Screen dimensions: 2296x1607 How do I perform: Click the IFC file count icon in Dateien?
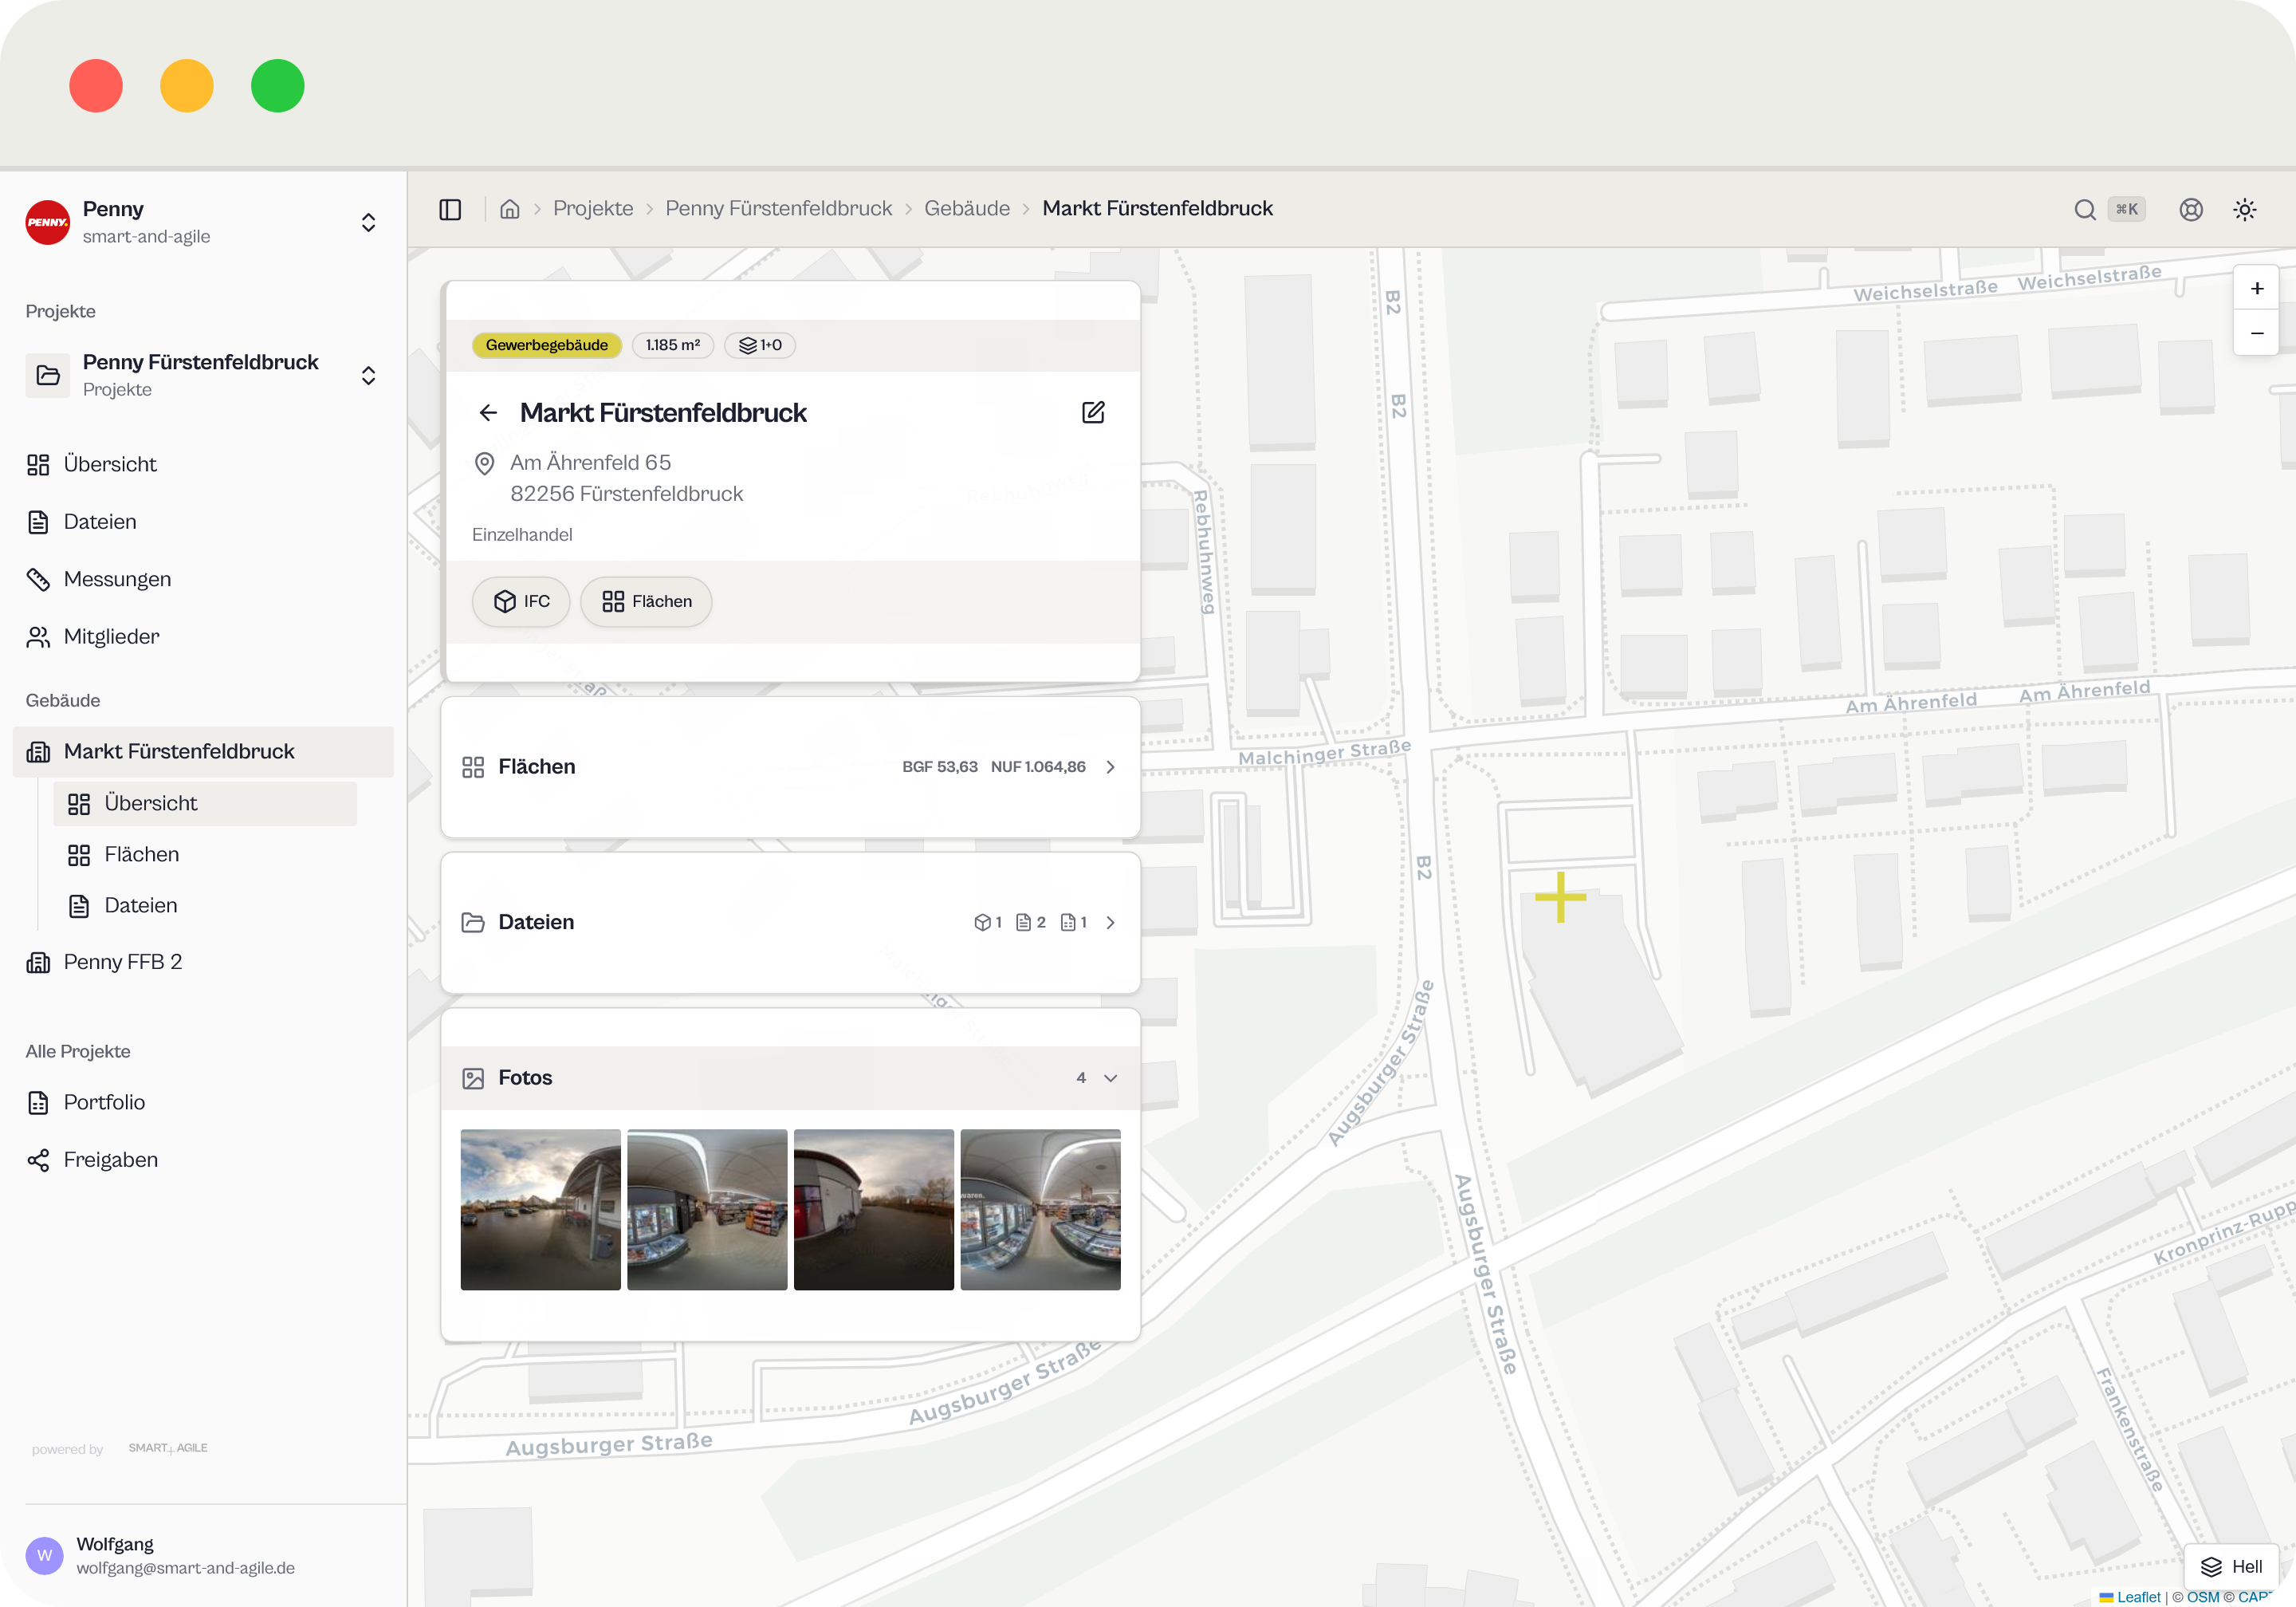pos(982,923)
